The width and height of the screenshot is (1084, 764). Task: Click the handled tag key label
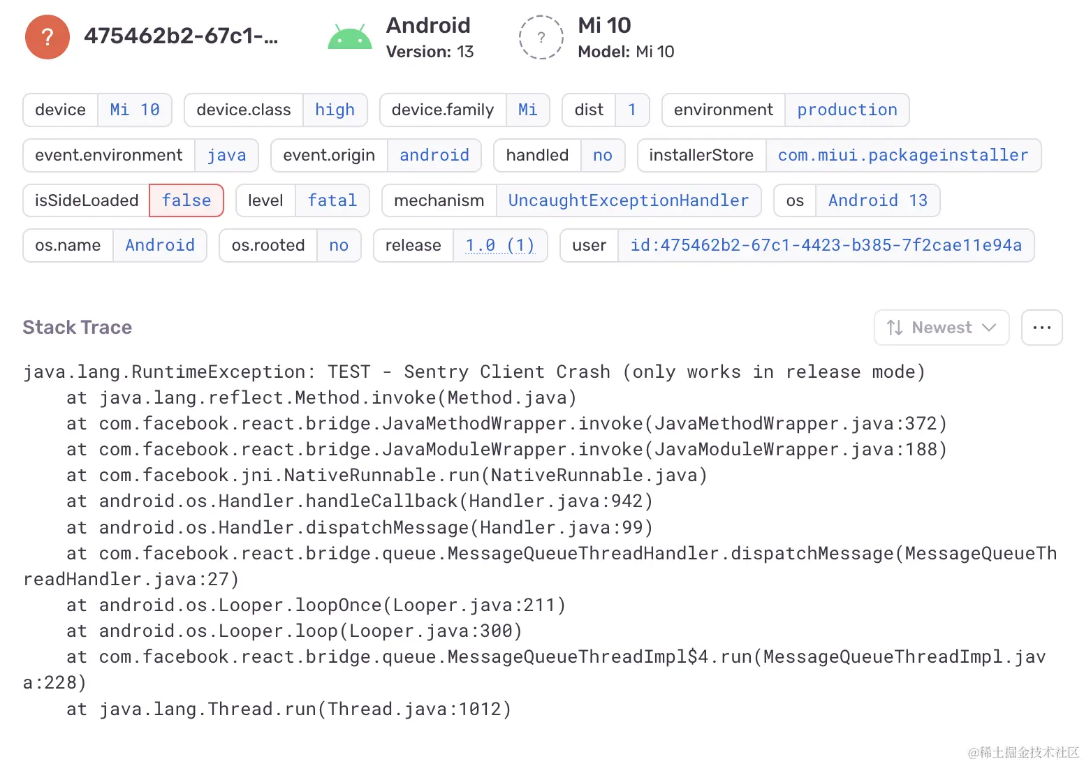point(537,155)
